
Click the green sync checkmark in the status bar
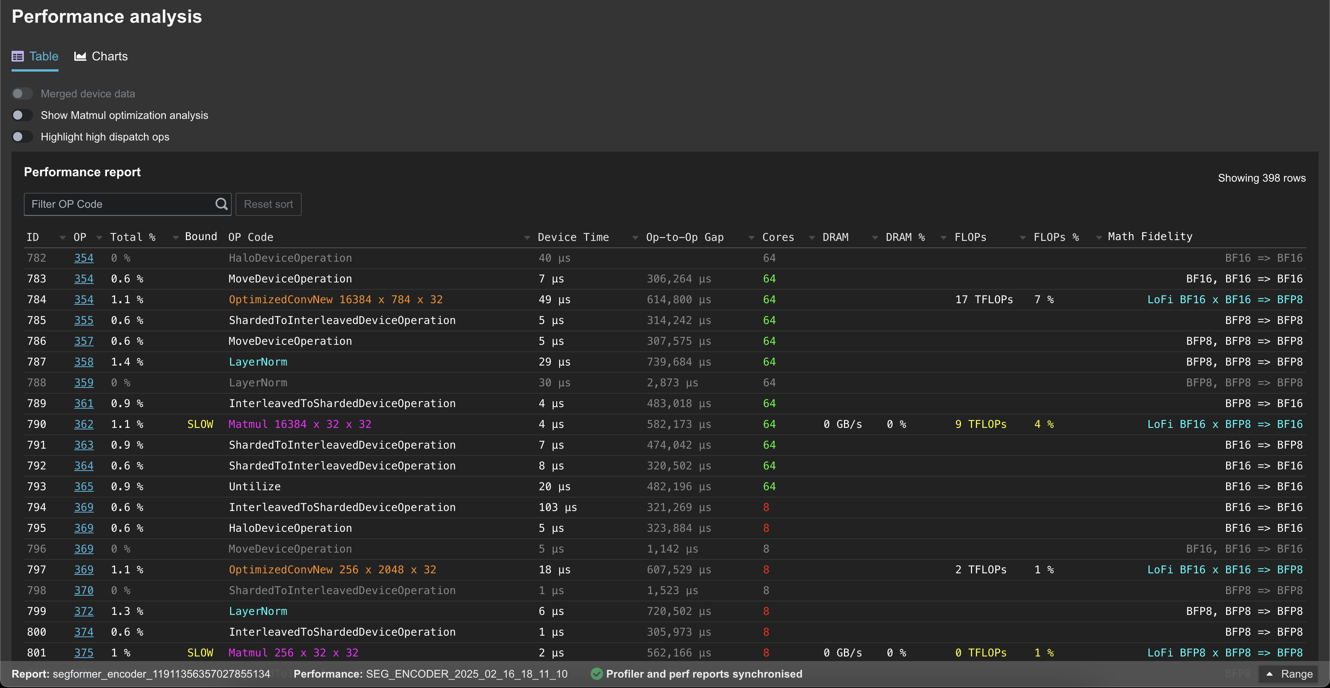(597, 674)
